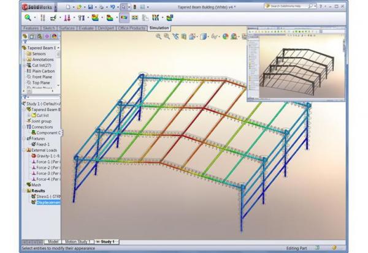Expand the Annotations folder

pos(23,59)
